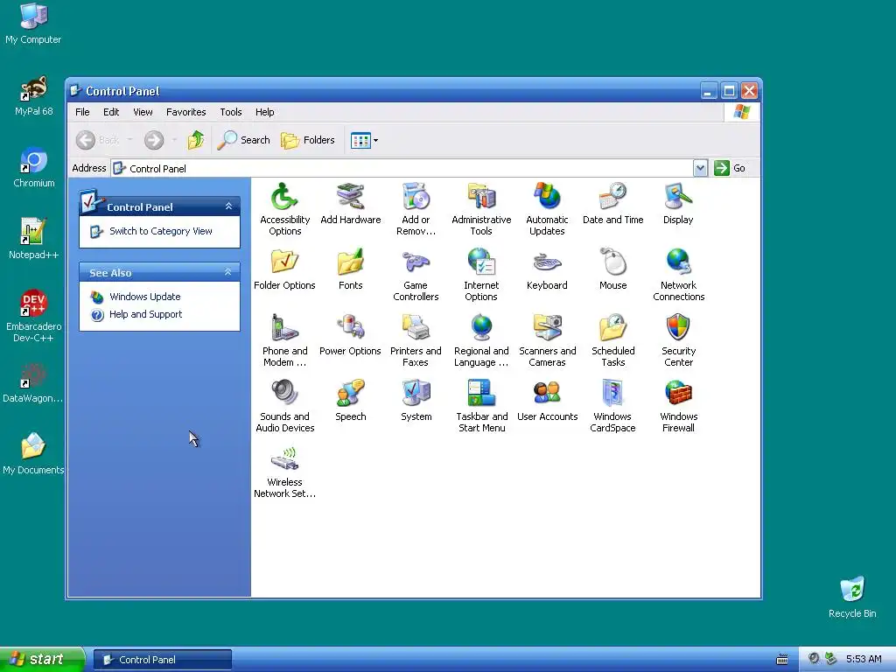Open the View menu
This screenshot has width=896, height=672.
pyautogui.click(x=143, y=112)
